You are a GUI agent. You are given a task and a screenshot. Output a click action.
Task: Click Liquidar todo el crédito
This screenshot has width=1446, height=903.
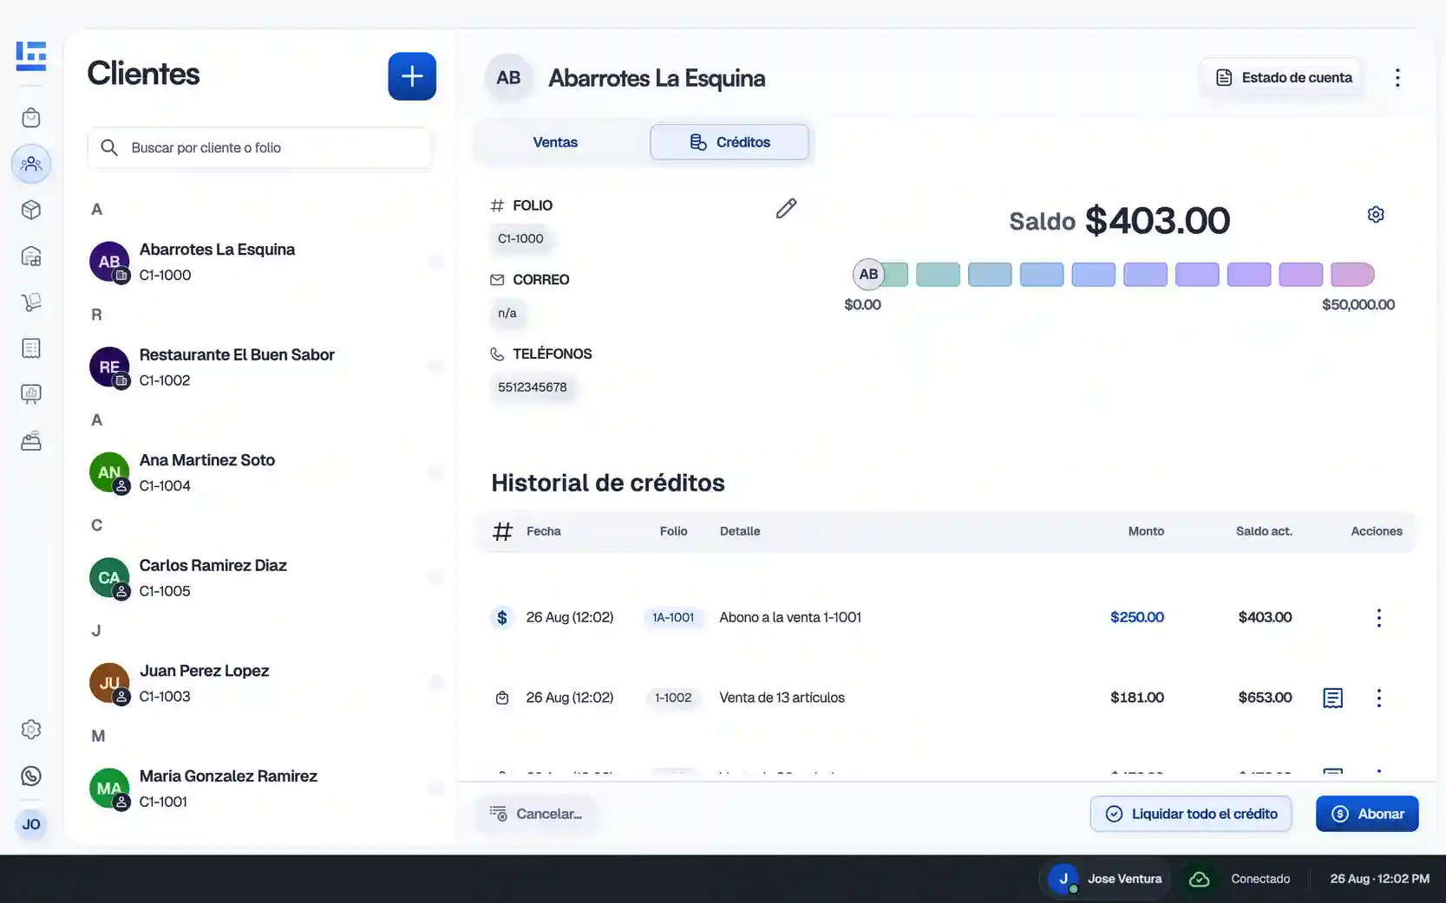(1191, 814)
